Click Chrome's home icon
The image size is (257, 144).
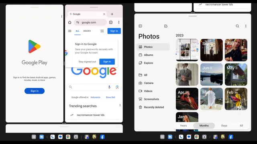69,22
